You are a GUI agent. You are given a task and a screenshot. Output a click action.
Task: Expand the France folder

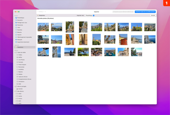click(x=16, y=98)
